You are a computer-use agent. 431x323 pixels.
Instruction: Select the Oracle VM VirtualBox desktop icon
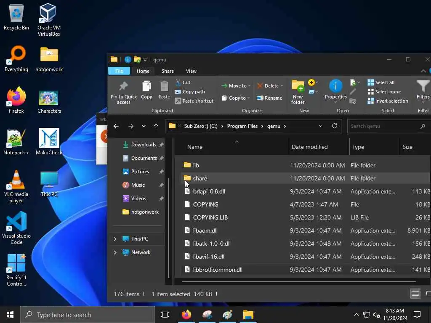[49, 19]
